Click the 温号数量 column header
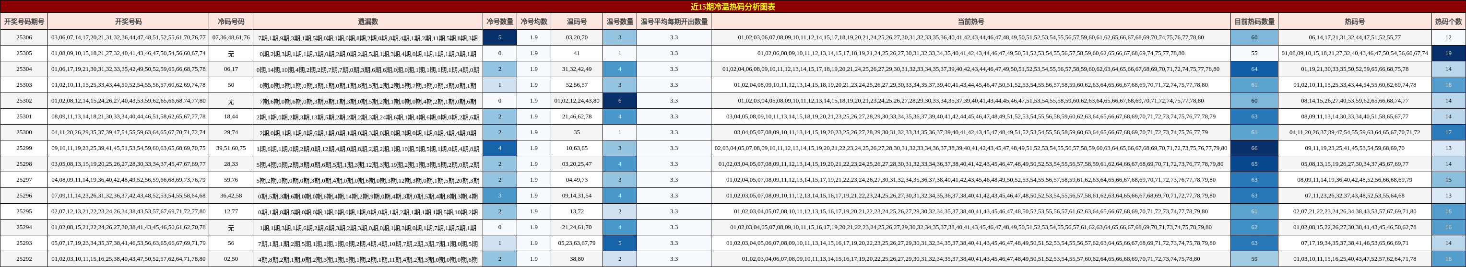Screen dimensions: 1466x267 620,22
